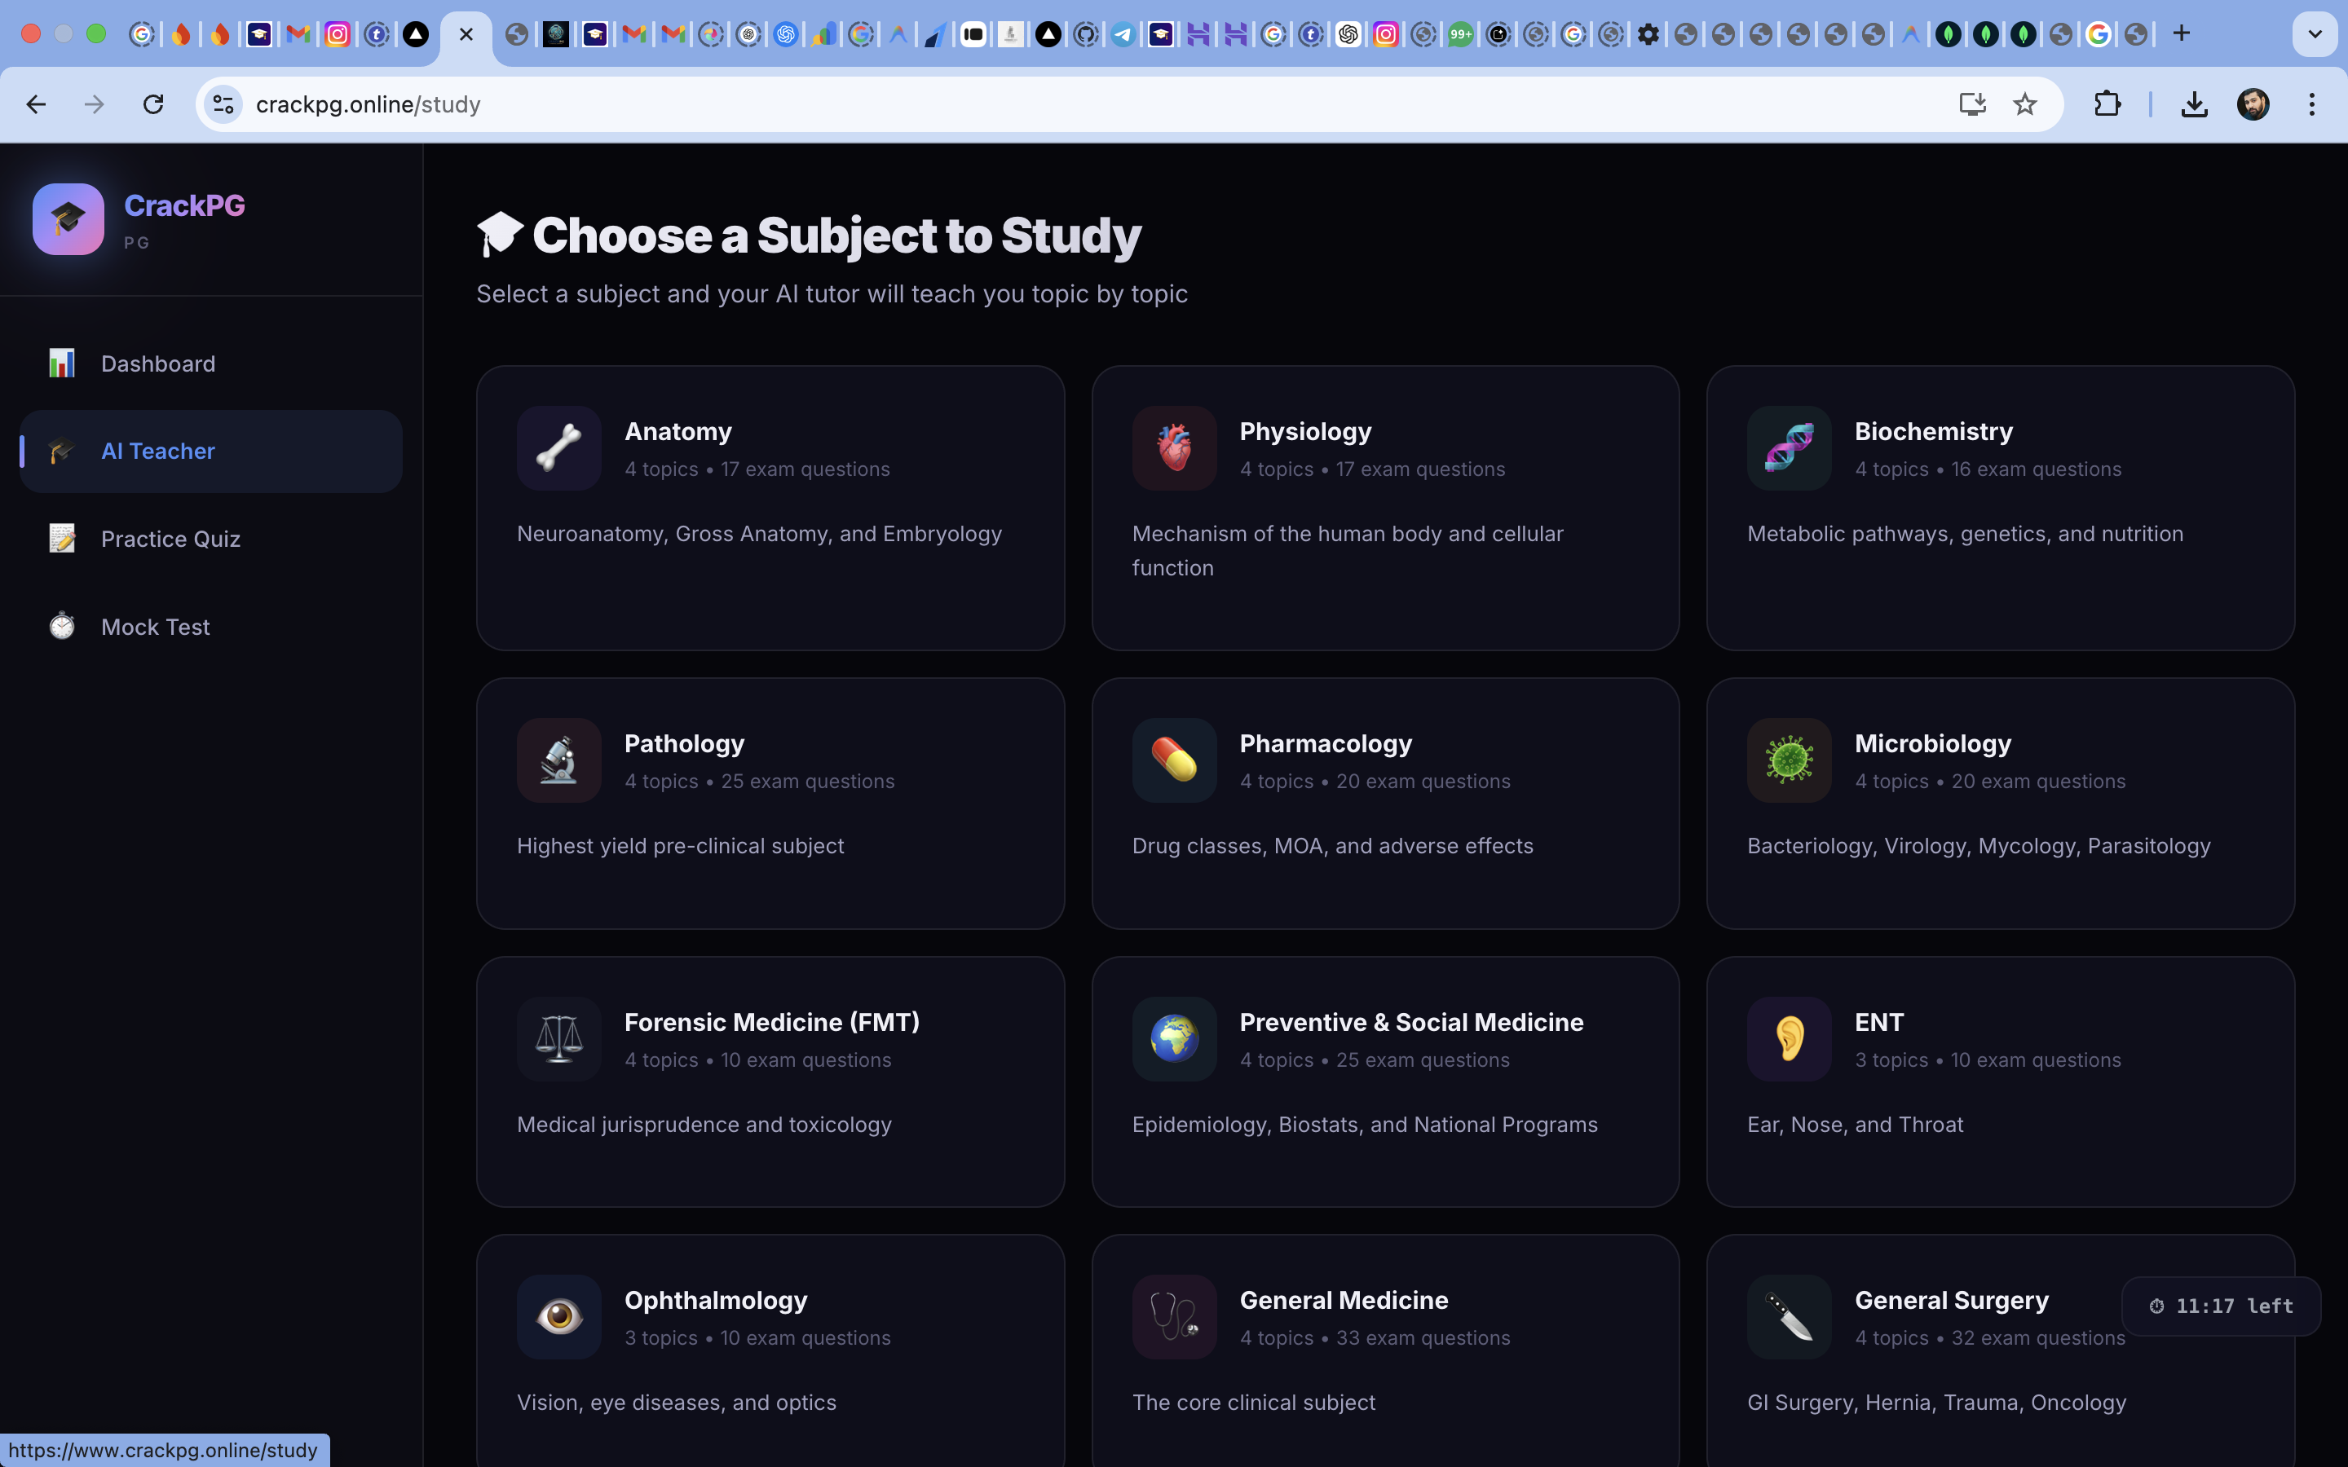Open the browser Extensions puzzle icon

pos(2107,105)
